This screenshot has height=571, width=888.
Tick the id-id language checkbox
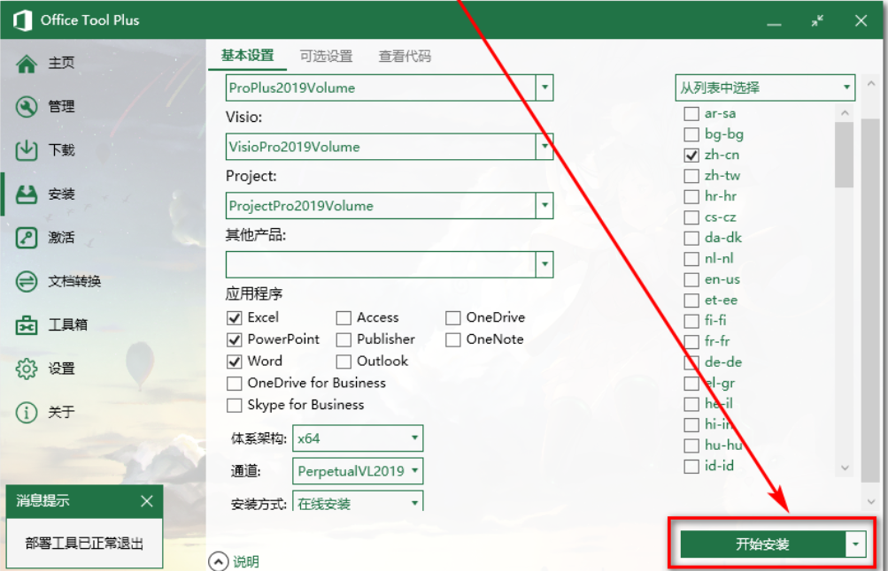(691, 467)
